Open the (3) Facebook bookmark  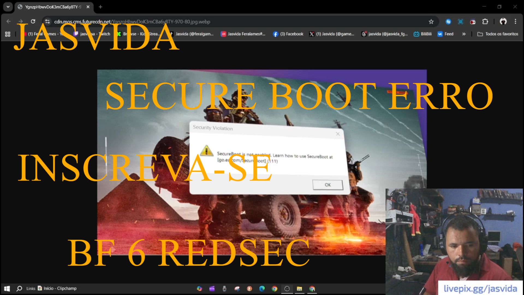click(288, 34)
